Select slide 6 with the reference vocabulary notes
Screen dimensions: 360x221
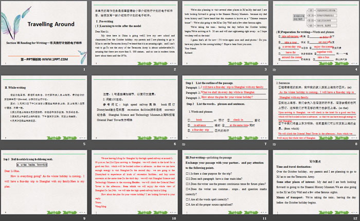[x=135, y=109]
